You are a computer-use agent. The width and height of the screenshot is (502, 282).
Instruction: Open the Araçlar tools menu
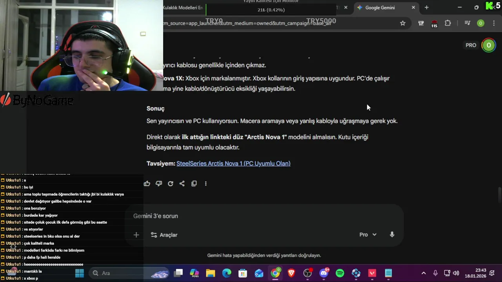pos(164,235)
